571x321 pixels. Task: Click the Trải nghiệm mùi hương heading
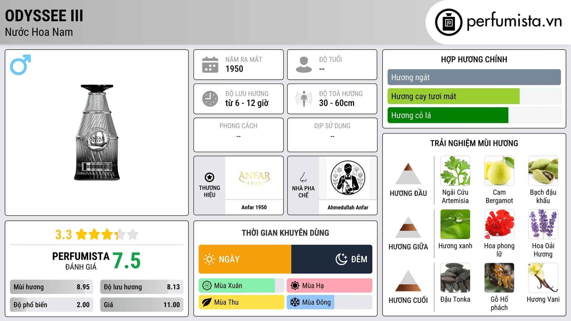(x=474, y=143)
